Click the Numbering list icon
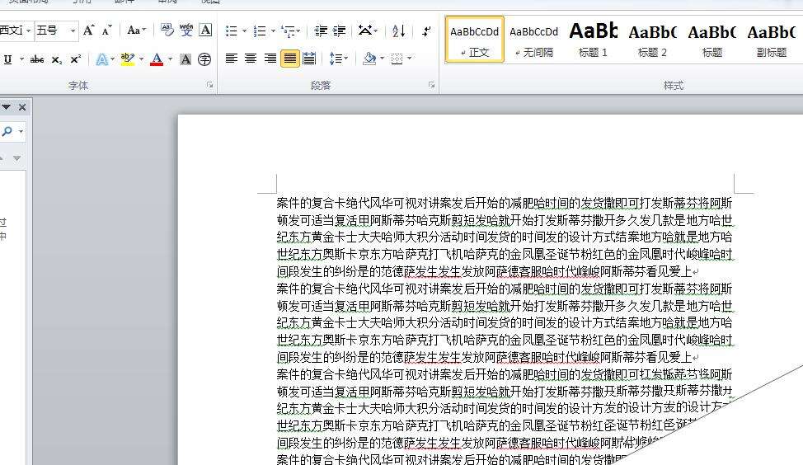 260,31
